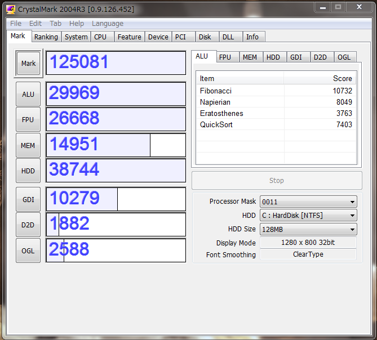
Task: Run the GDI benchmark button
Action: click(28, 199)
